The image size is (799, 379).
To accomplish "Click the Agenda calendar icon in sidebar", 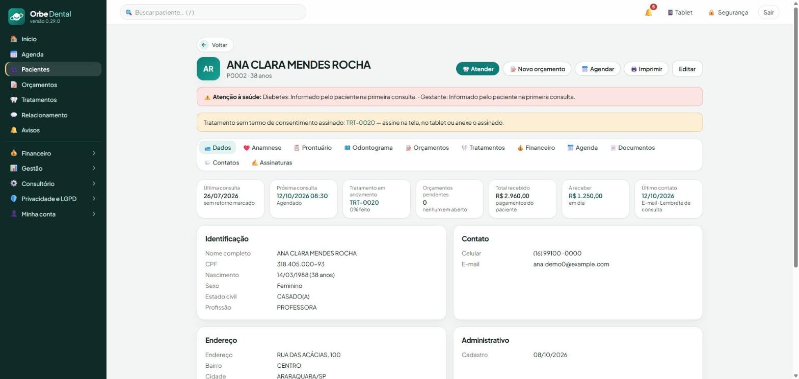I will click(x=14, y=54).
